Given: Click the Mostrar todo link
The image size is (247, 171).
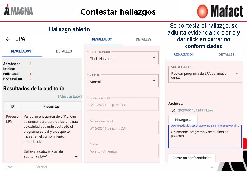Looking at the screenshot, I should pyautogui.click(x=70, y=96).
